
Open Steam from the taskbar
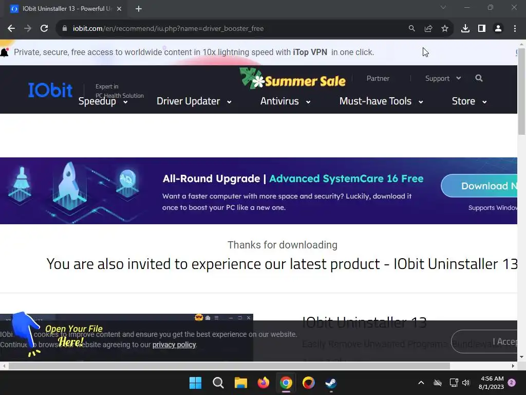331,383
